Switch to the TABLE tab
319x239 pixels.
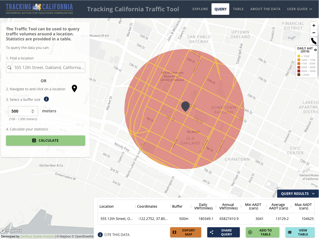(x=238, y=9)
